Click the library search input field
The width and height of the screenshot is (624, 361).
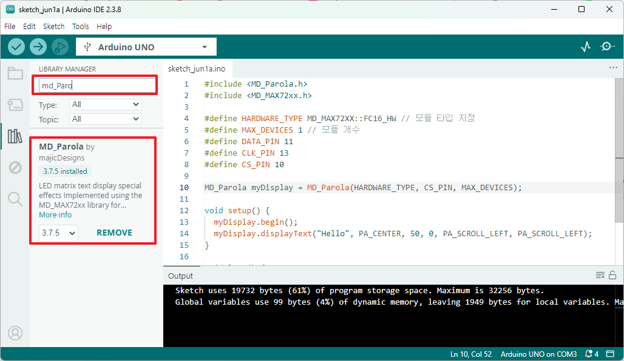pos(97,85)
